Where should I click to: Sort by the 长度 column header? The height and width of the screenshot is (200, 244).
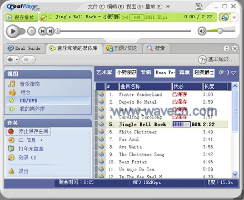point(215,86)
